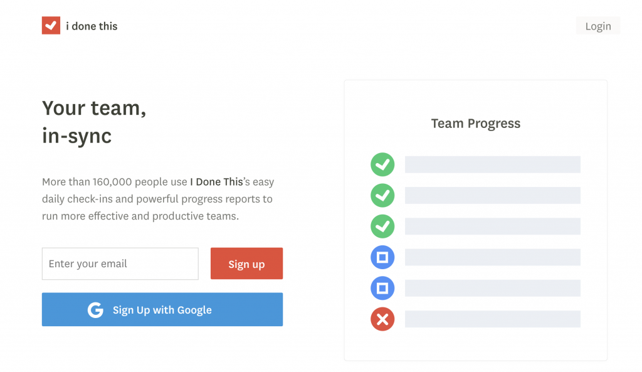Click the second green checkmark status icon
Image resolution: width=642 pixels, height=372 pixels.
(382, 195)
